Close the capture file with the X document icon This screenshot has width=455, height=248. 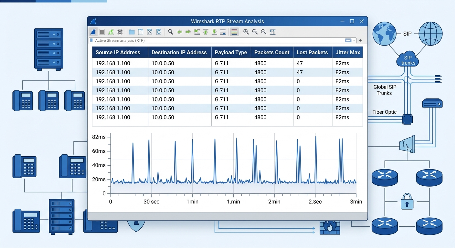tap(150, 32)
